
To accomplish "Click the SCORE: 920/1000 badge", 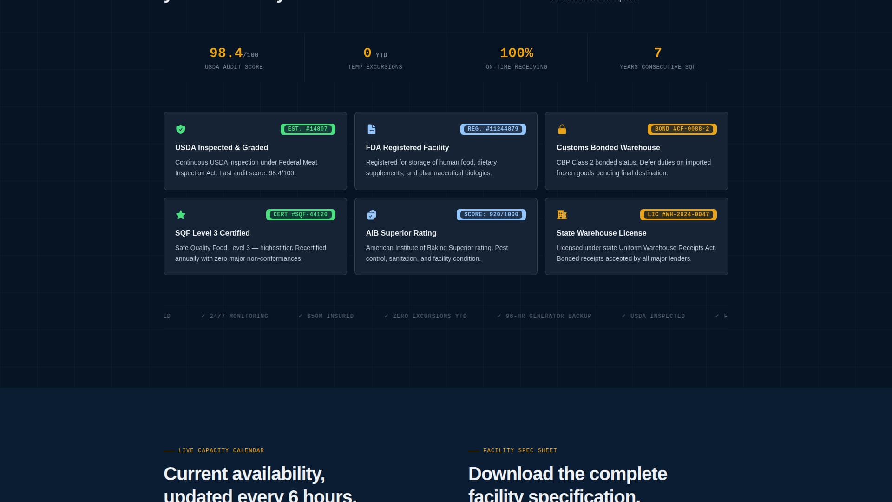I will click(x=491, y=215).
